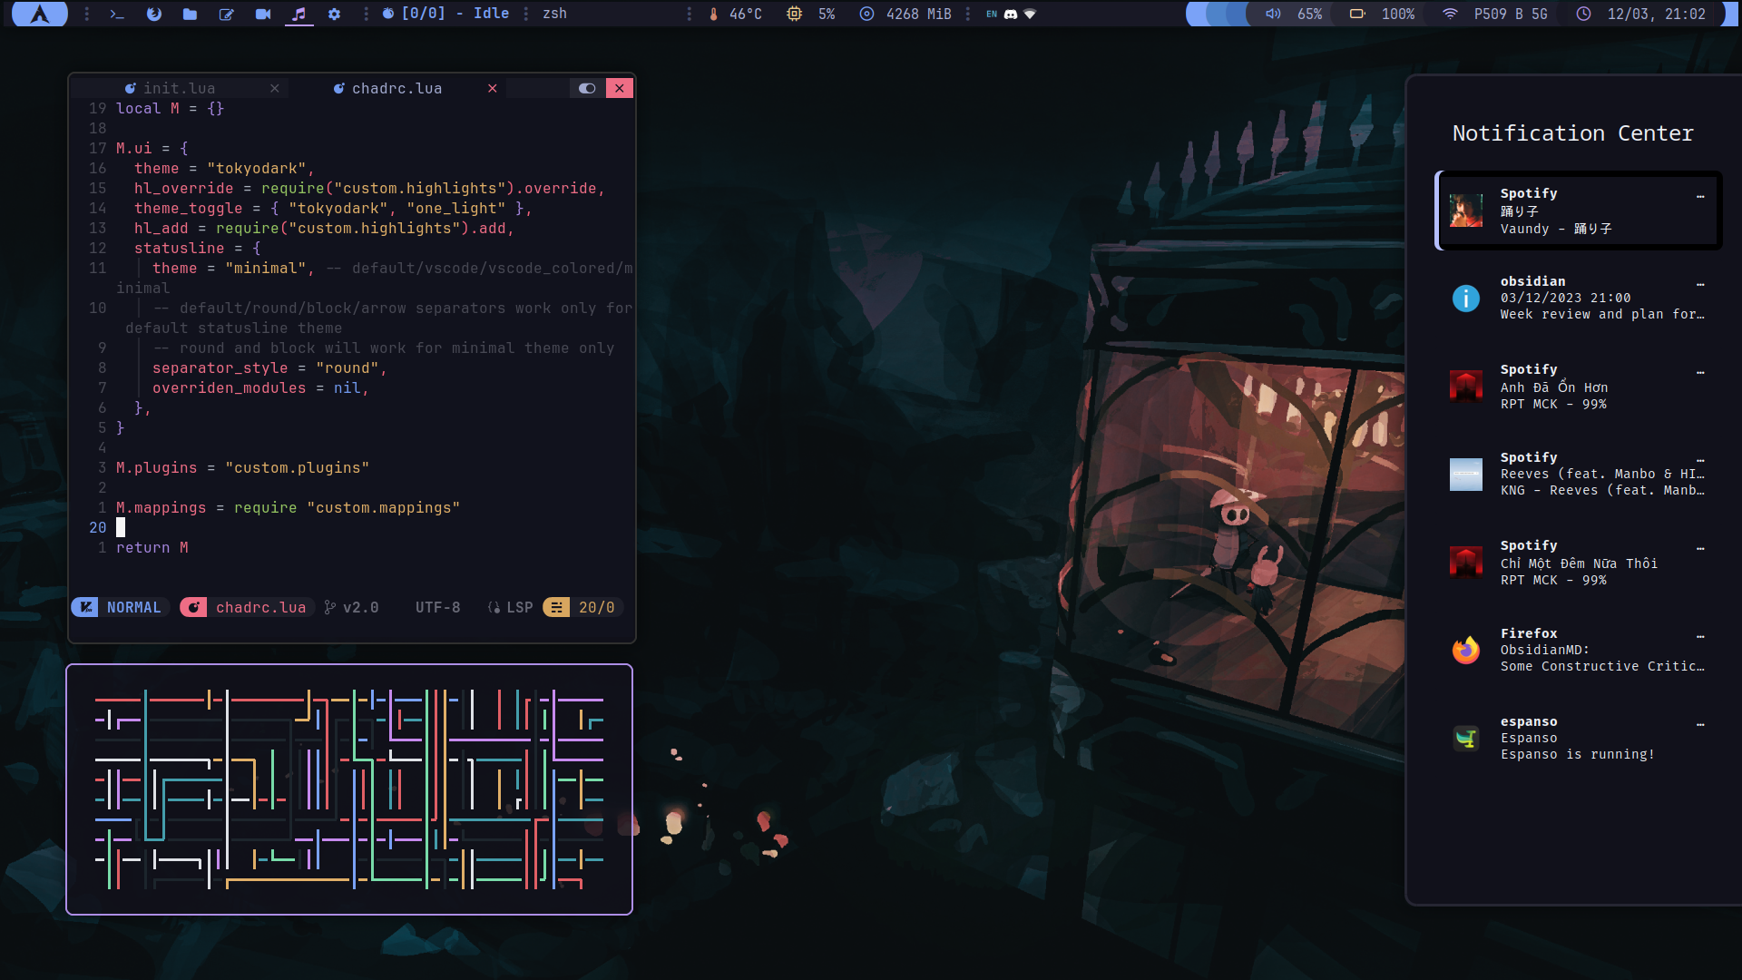Click the Discord tray icon

(1010, 14)
